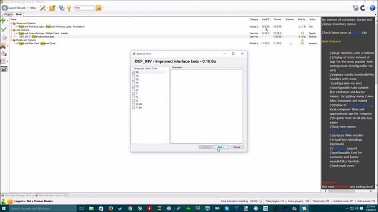
Task: Open the list view sidebar dropdown
Action: tap(8, 61)
